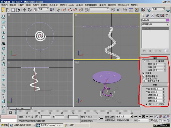Activate the Select and Rotate tool
171x128 pixels.
coord(29,10)
